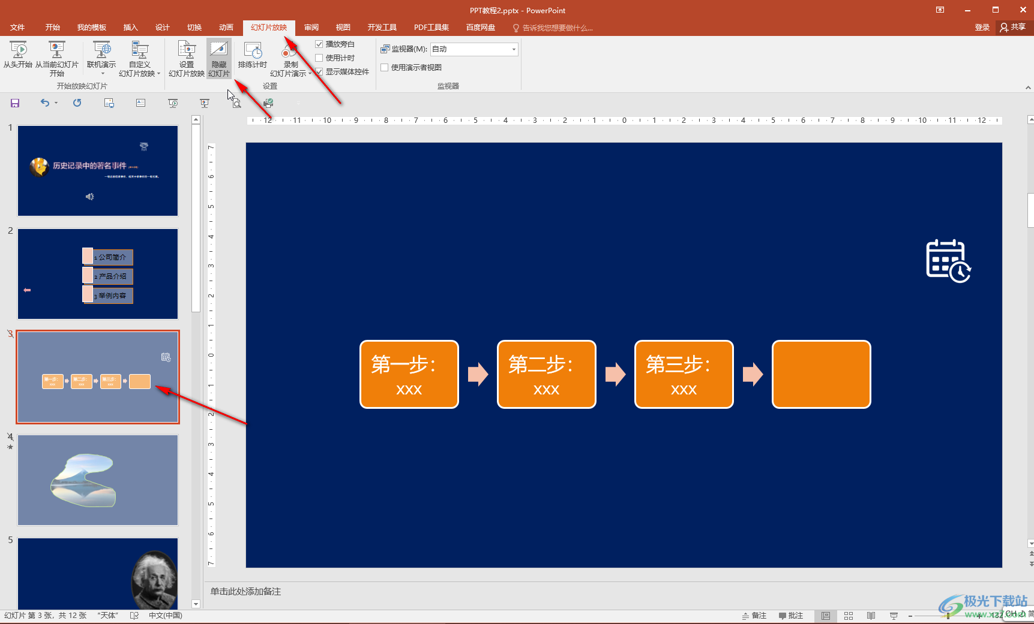Screen dimensions: 1034x624
Task: Switch to the 设计 Design tab
Action: tap(162, 28)
